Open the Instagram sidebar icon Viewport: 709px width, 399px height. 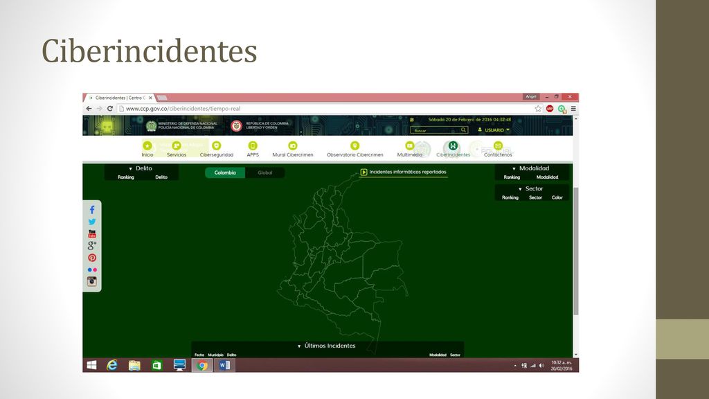pos(92,281)
